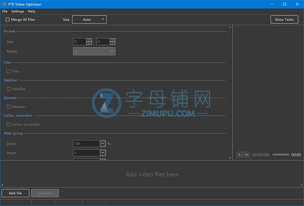Enable the Stabilise checkbox
The height and width of the screenshot is (206, 304).
[9, 89]
